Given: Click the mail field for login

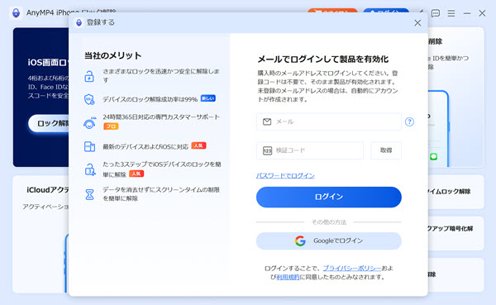Looking at the screenshot, I should coord(329,122).
